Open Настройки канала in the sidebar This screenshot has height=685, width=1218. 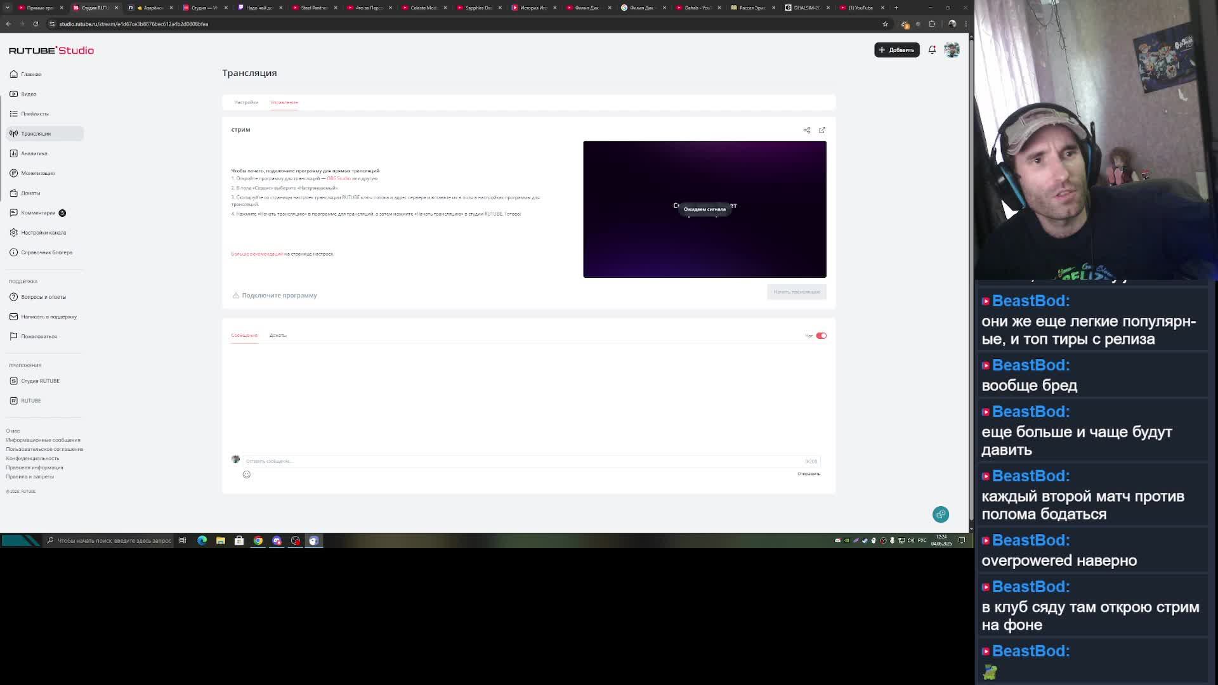coord(43,233)
